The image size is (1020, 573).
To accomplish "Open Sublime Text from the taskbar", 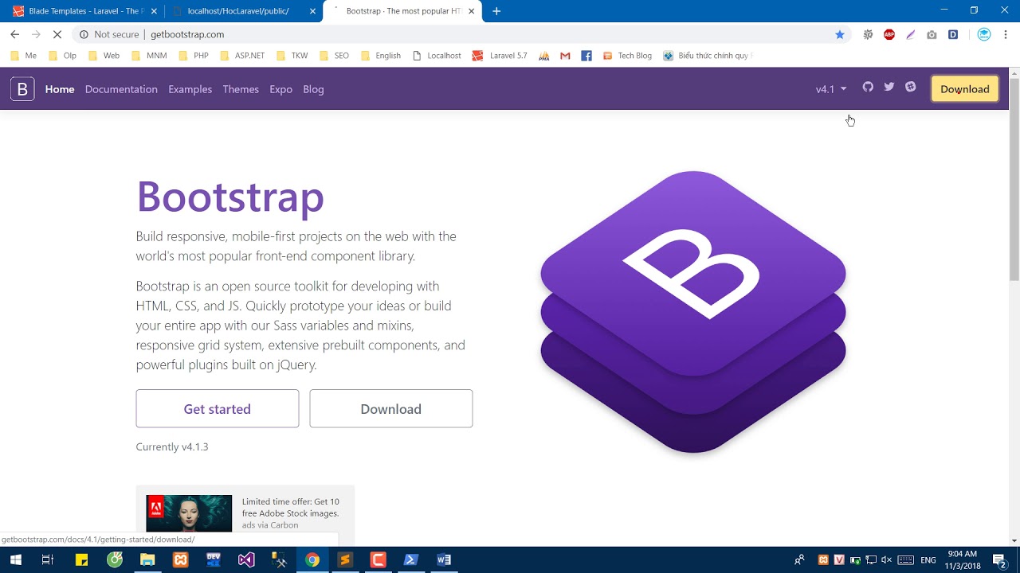I will point(344,559).
